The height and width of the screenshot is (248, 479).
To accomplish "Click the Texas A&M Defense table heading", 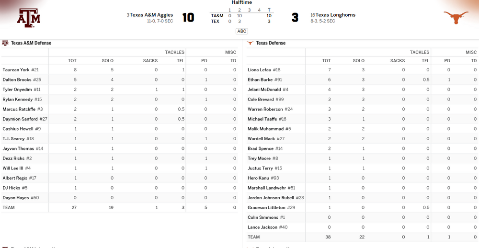I will click(x=31, y=43).
